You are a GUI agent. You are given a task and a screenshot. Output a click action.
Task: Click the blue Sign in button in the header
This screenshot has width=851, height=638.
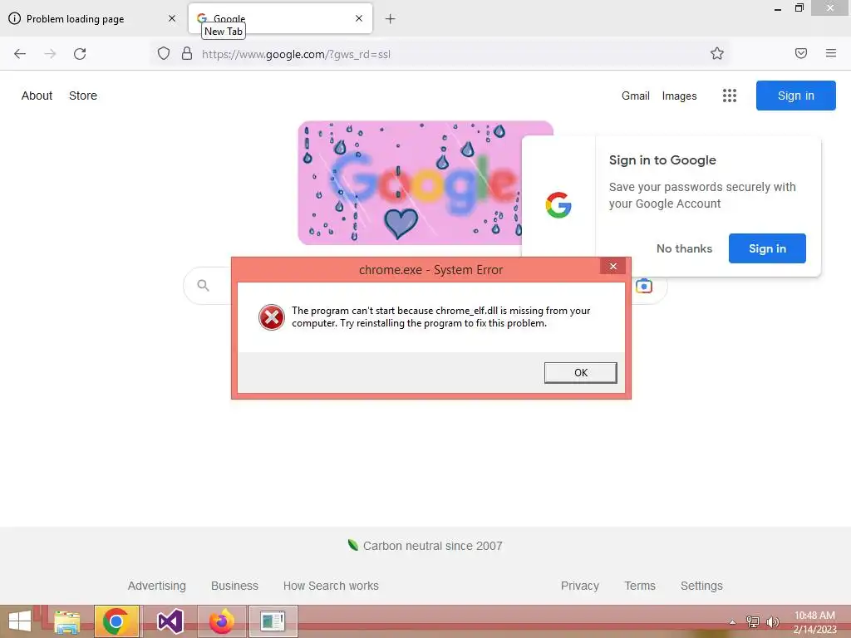795,96
